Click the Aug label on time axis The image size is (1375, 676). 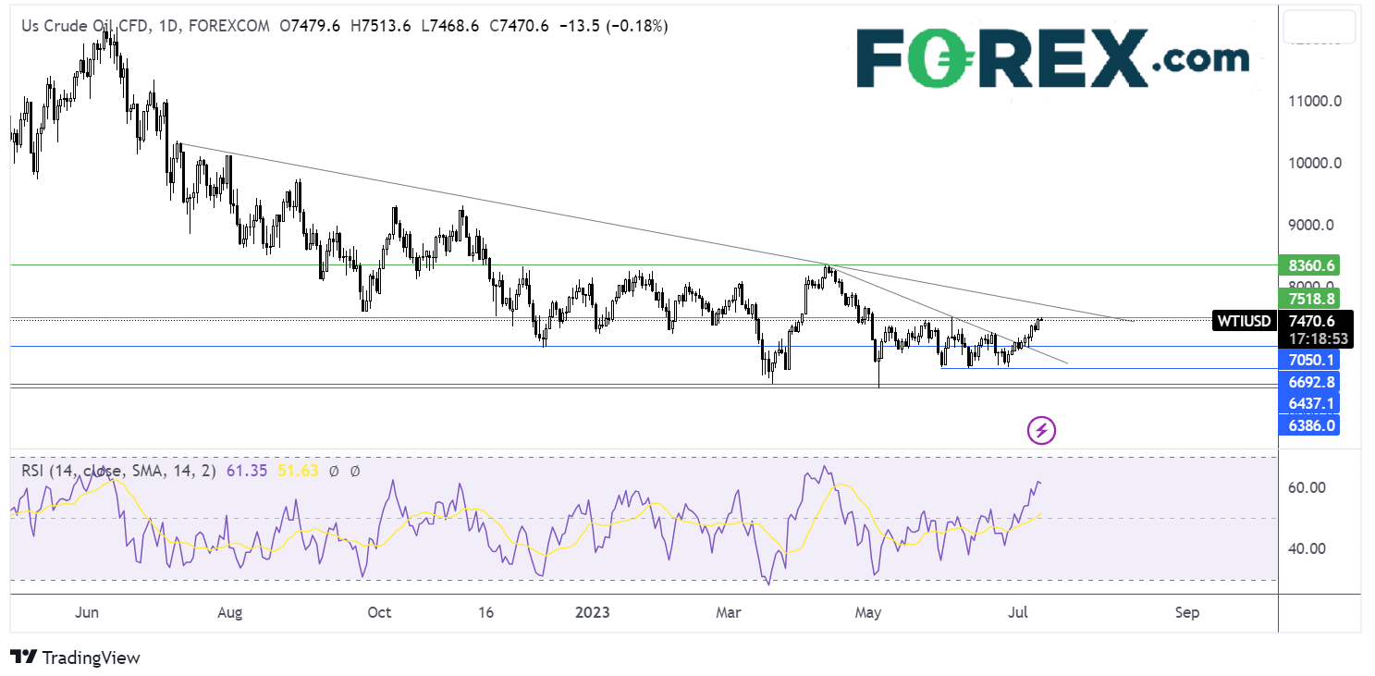[x=230, y=613]
